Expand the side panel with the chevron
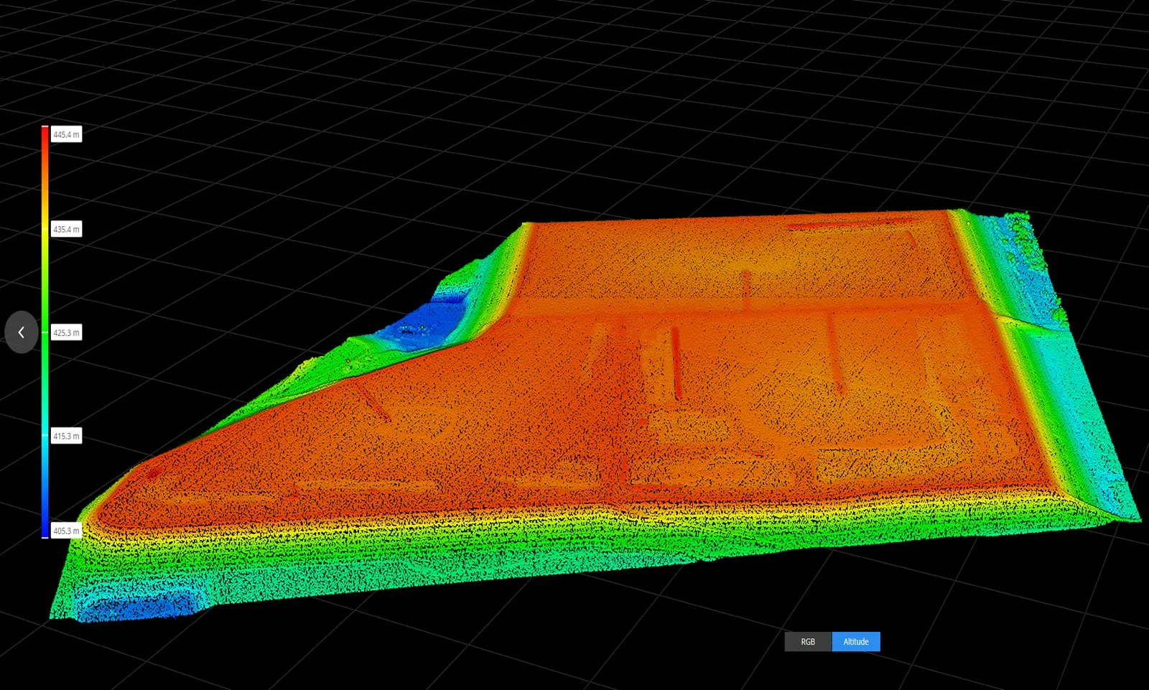The height and width of the screenshot is (690, 1149). click(22, 332)
